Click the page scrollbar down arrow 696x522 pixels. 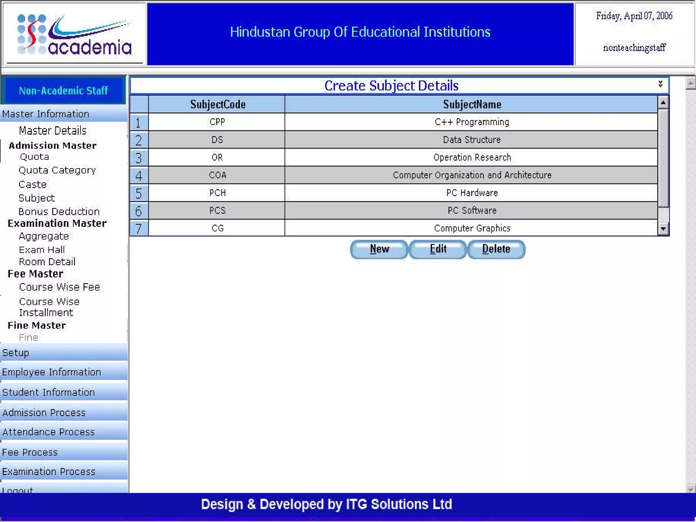click(690, 489)
